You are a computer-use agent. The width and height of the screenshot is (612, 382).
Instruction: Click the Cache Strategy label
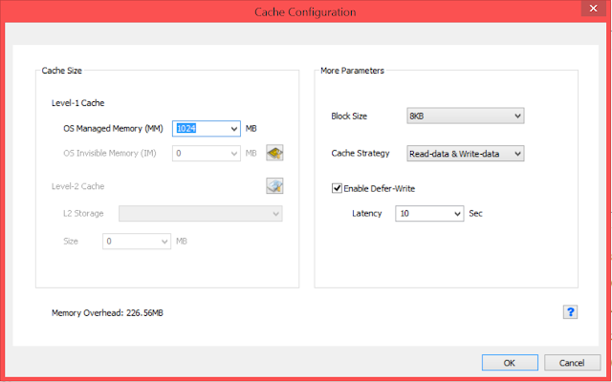[x=361, y=153]
